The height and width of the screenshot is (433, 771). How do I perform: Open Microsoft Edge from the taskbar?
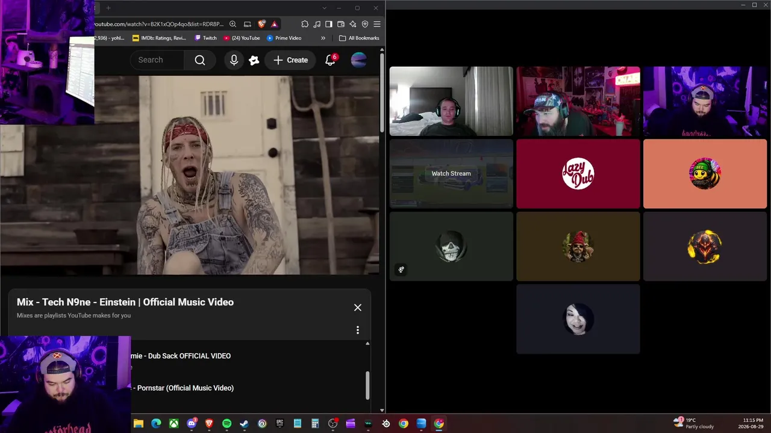[x=156, y=423]
